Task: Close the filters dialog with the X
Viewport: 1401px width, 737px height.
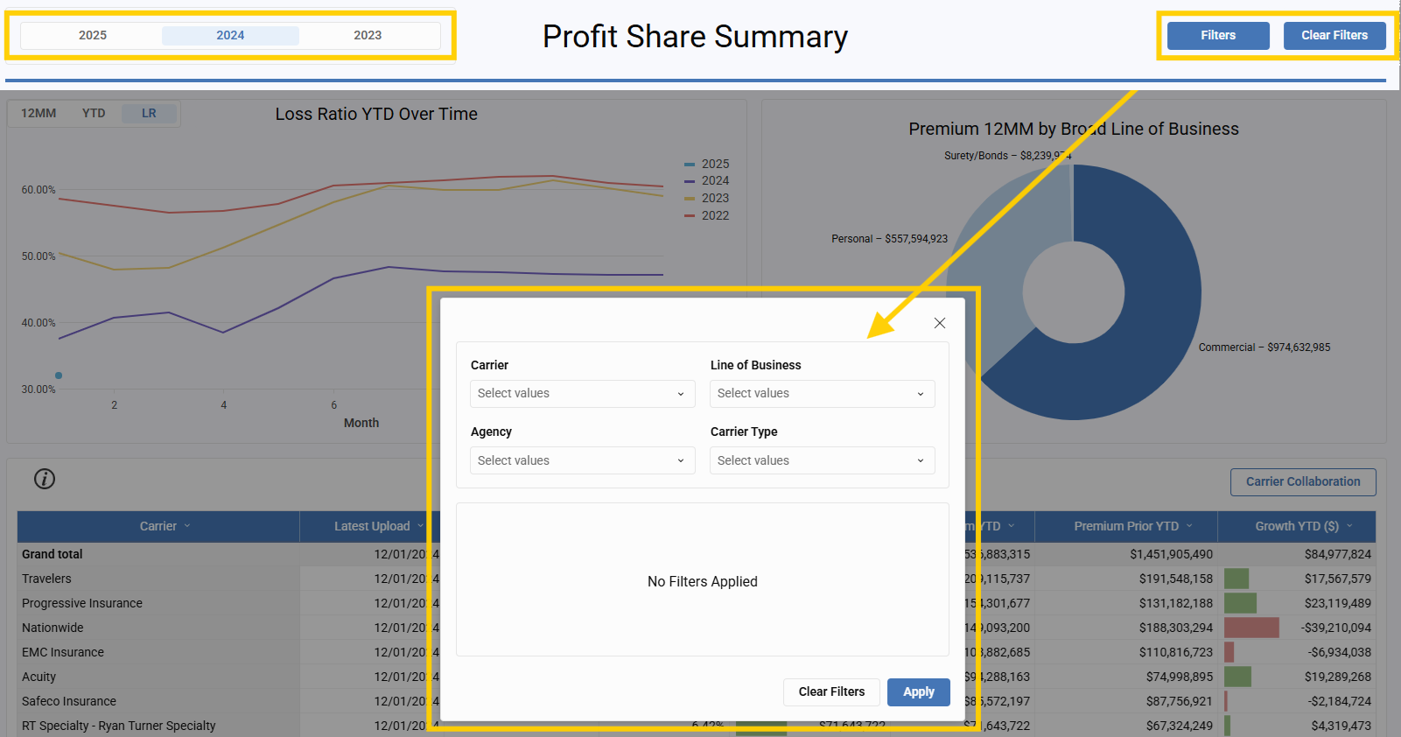Action: 940,323
